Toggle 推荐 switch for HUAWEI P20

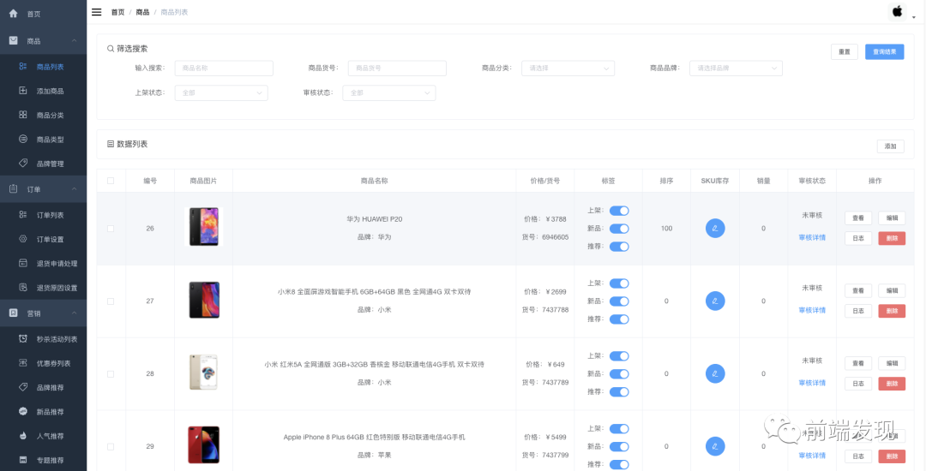619,247
